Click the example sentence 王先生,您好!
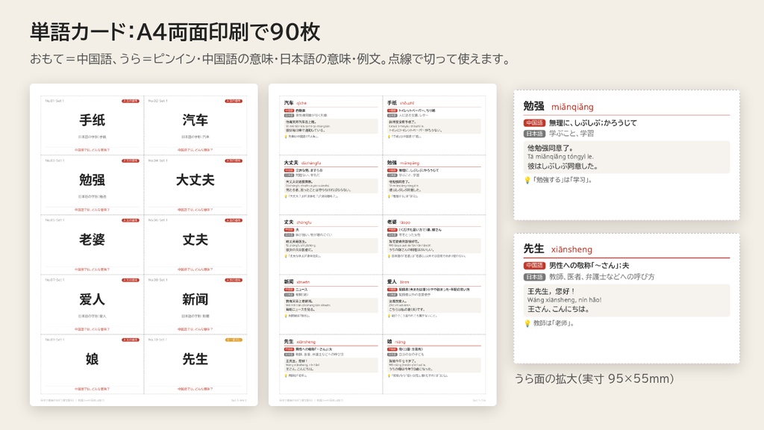This screenshot has width=764, height=430. [x=551, y=291]
